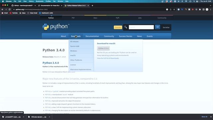Click the PSF top navigation tab
This screenshot has width=213, height=120.
[x=73, y=18]
